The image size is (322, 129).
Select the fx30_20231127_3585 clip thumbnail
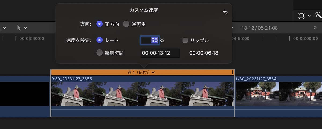pos(142,94)
